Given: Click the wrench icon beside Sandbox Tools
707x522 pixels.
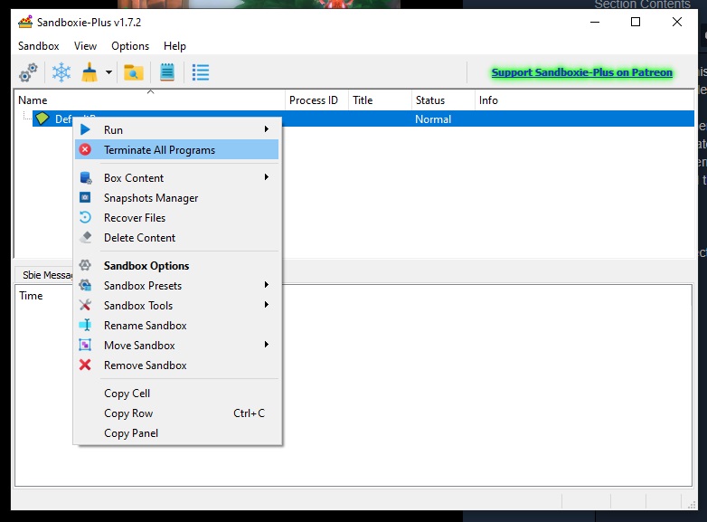Looking at the screenshot, I should point(85,305).
